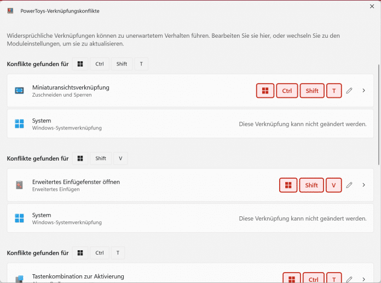The width and height of the screenshot is (381, 283).
Task: Select the Erweitertes Einfügefenster öffnen label
Action: [x=76, y=182]
